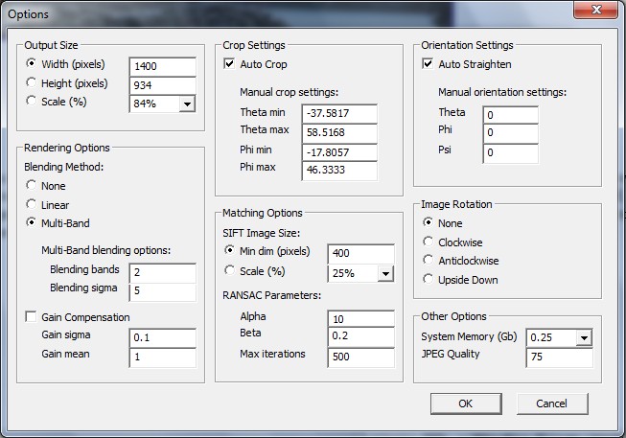Click the Theta max field
Viewport: 626px width, 438px height.
[339, 132]
